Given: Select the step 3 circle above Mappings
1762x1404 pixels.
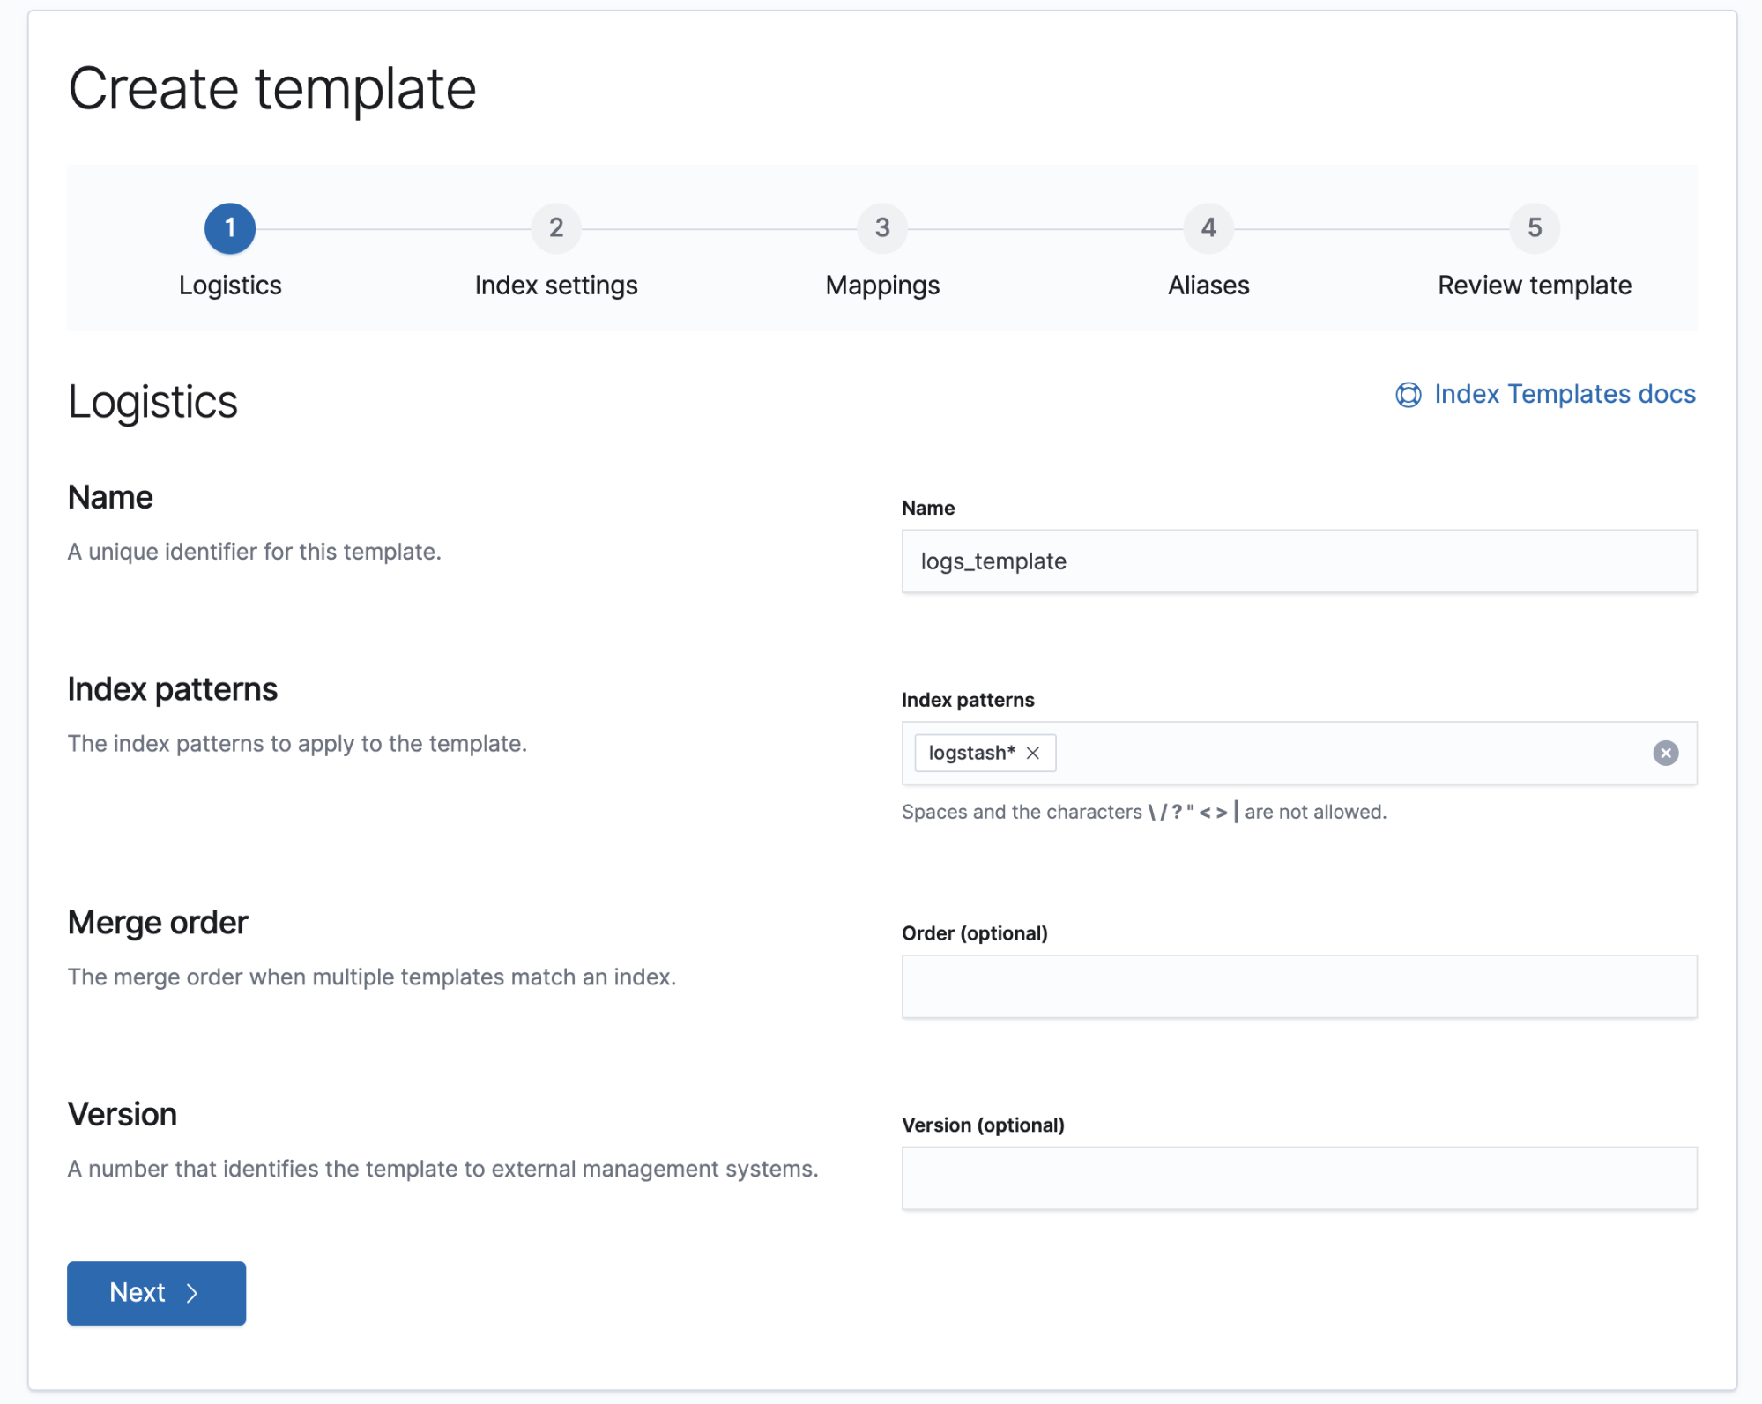Looking at the screenshot, I should [x=881, y=227].
